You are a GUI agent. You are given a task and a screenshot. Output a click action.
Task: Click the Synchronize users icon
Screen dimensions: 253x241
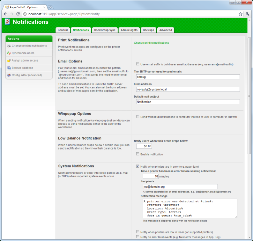tap(9, 53)
